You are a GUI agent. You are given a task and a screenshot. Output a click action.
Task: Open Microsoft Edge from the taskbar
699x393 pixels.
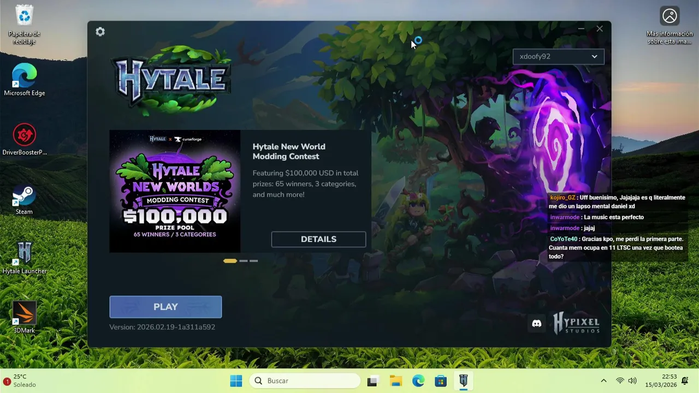pyautogui.click(x=418, y=381)
